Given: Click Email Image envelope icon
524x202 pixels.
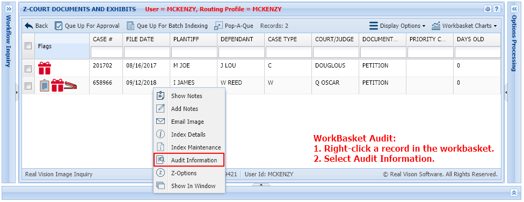Looking at the screenshot, I should (x=161, y=121).
